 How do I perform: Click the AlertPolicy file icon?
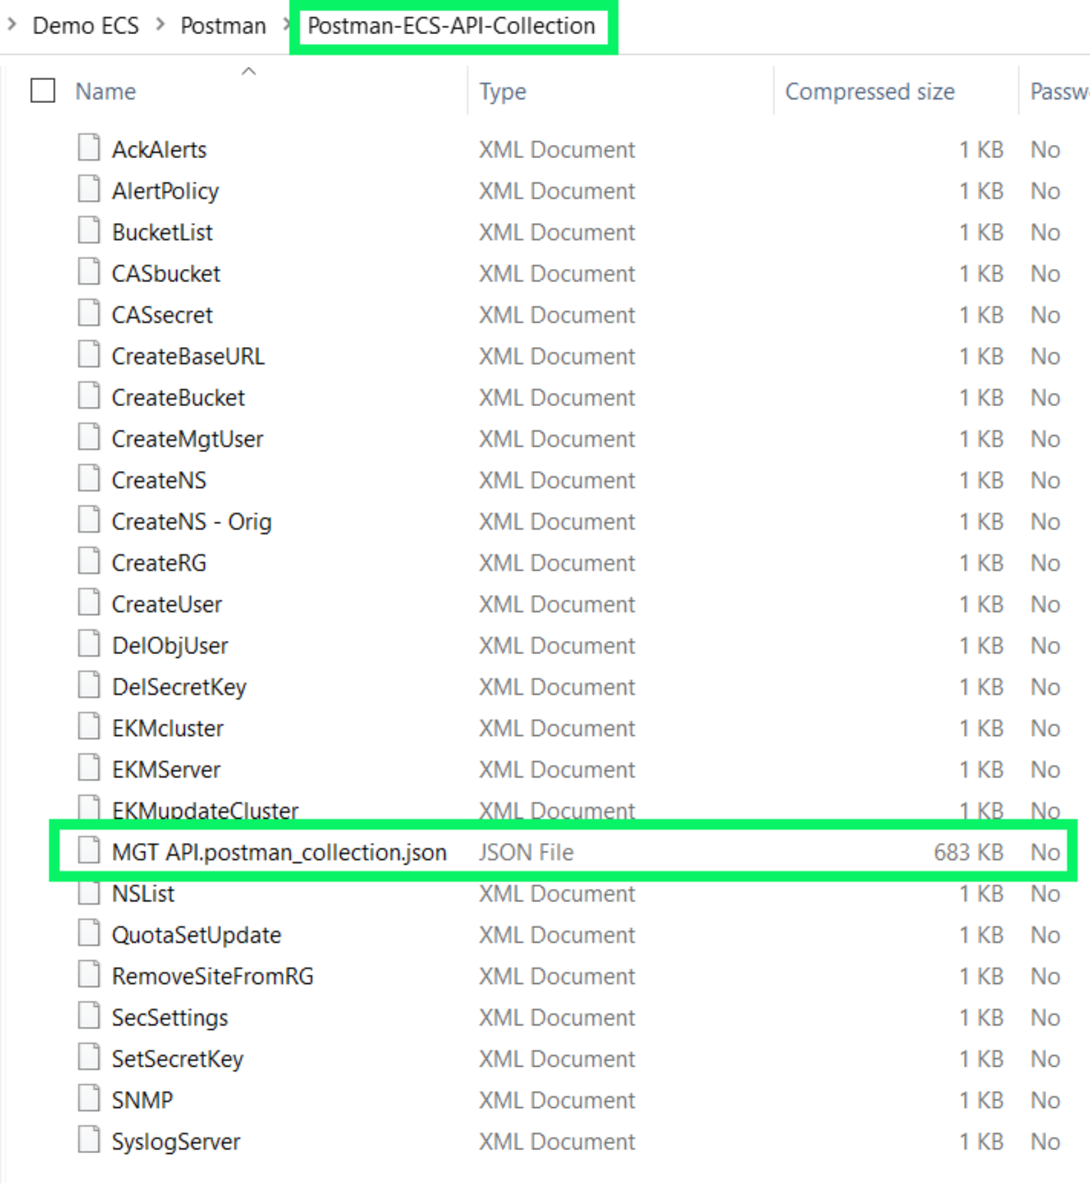[x=89, y=189]
